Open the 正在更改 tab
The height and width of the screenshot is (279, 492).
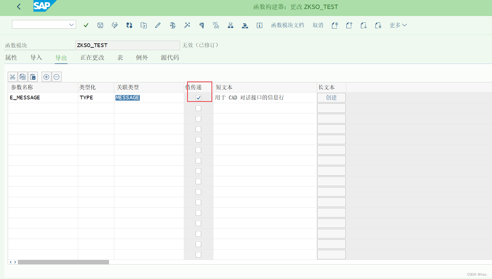92,58
